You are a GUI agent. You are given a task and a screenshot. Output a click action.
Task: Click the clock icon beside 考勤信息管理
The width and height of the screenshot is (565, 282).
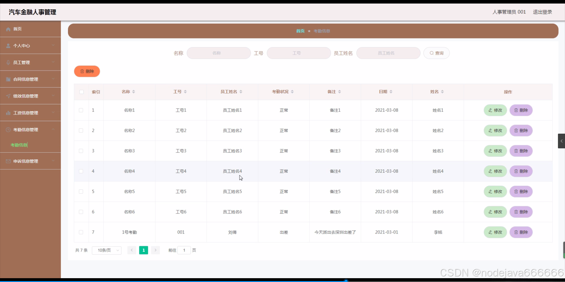pos(8,130)
